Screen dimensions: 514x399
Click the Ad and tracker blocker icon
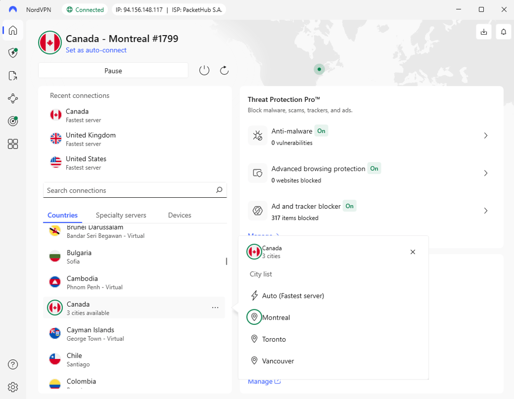258,210
